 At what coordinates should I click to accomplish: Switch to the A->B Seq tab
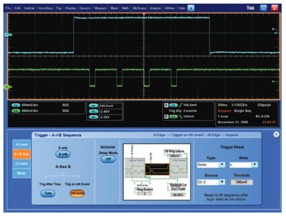(22, 154)
